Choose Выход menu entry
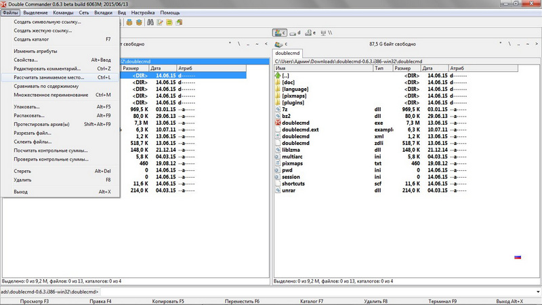The height and width of the screenshot is (305, 542). [x=60, y=192]
